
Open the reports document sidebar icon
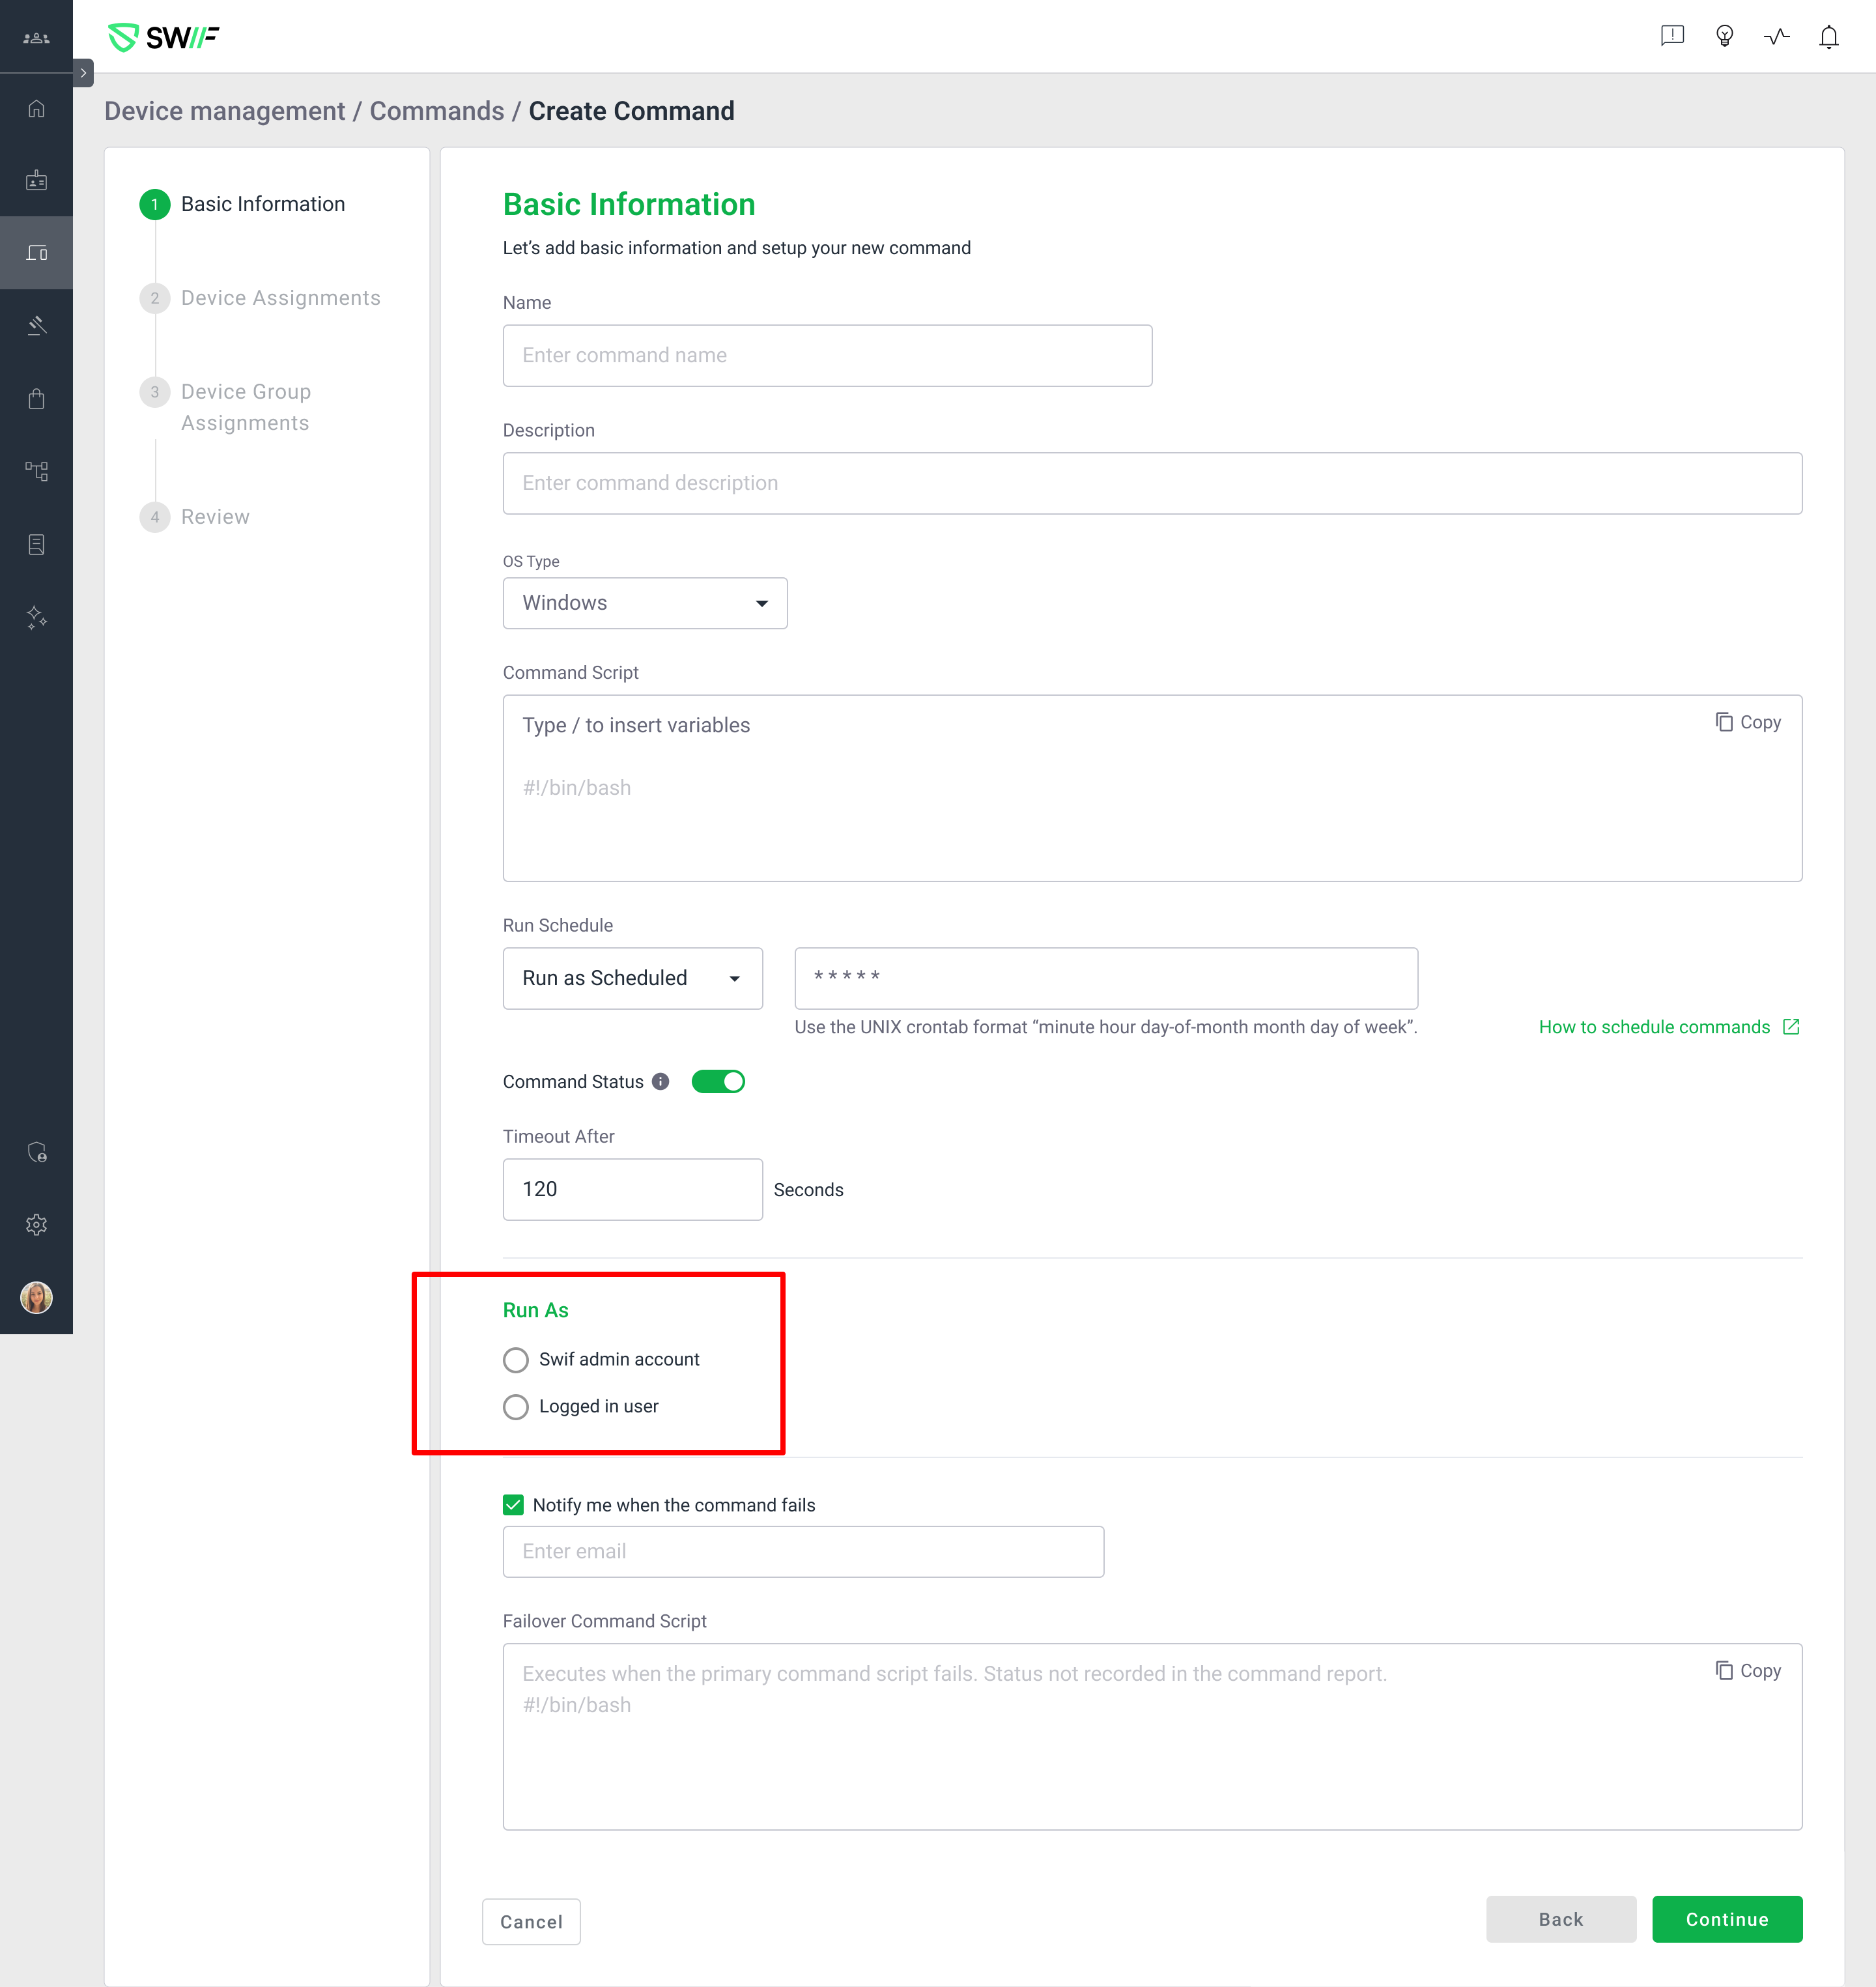tap(36, 544)
